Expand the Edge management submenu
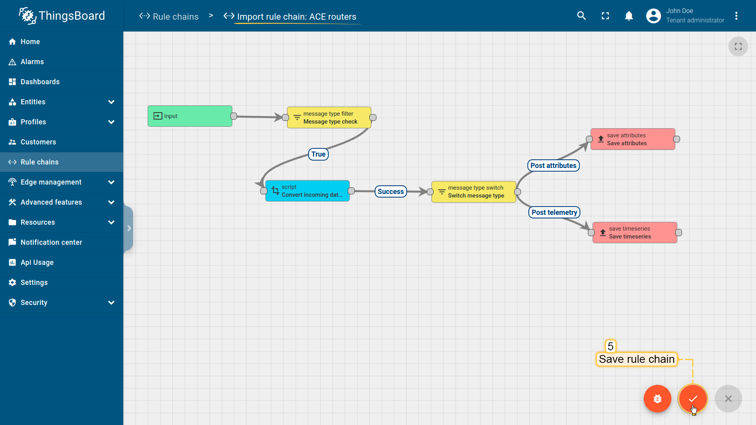Viewport: 756px width, 425px height. (111, 182)
